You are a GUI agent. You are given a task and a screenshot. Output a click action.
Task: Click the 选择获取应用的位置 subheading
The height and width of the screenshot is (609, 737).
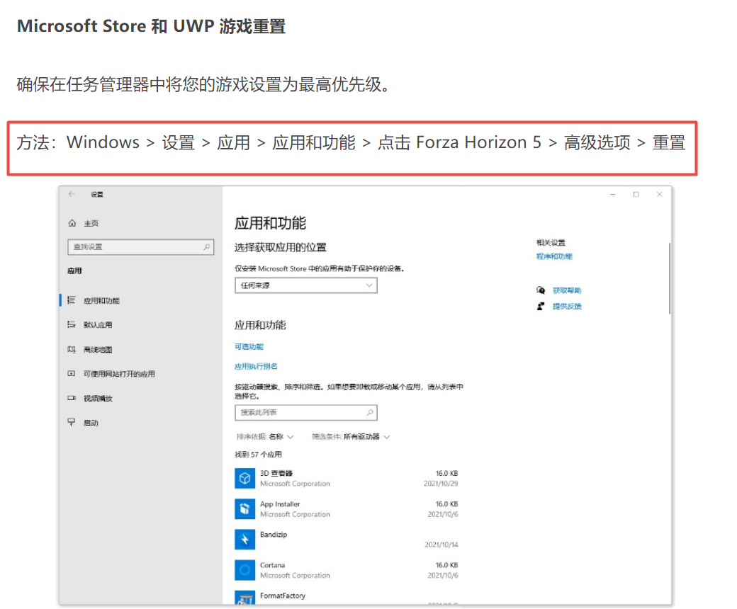tap(281, 247)
